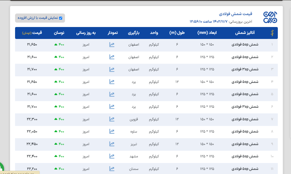Open chart for Yazd 3sp billet row
Viewport: 291px width, 174px height.
(x=112, y=107)
